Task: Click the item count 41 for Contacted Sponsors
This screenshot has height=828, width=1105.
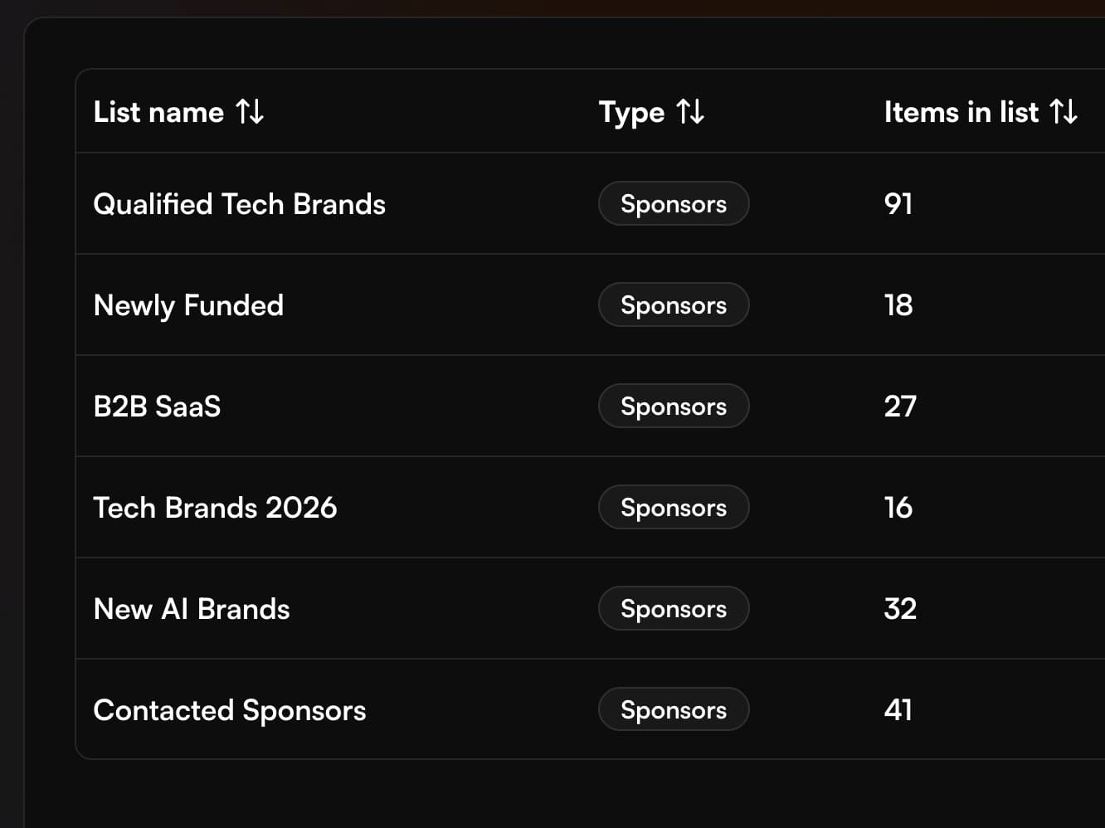Action: pos(898,709)
